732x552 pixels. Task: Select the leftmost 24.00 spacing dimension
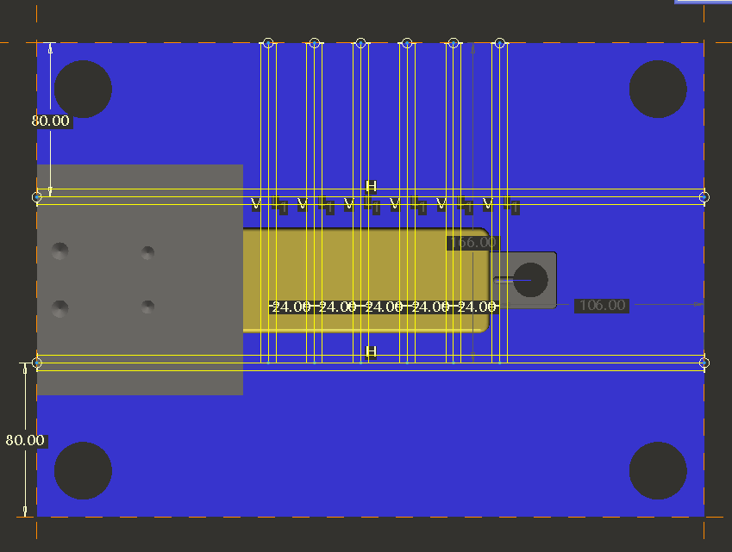pyautogui.click(x=291, y=307)
